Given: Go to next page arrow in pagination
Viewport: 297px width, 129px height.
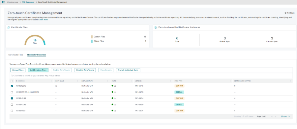Looking at the screenshot, I should pyautogui.click(x=276, y=117).
